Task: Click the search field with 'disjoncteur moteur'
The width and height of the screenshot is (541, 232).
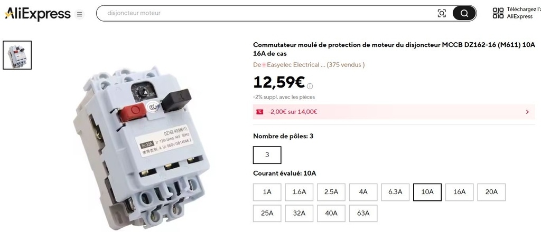Action: click(x=264, y=14)
